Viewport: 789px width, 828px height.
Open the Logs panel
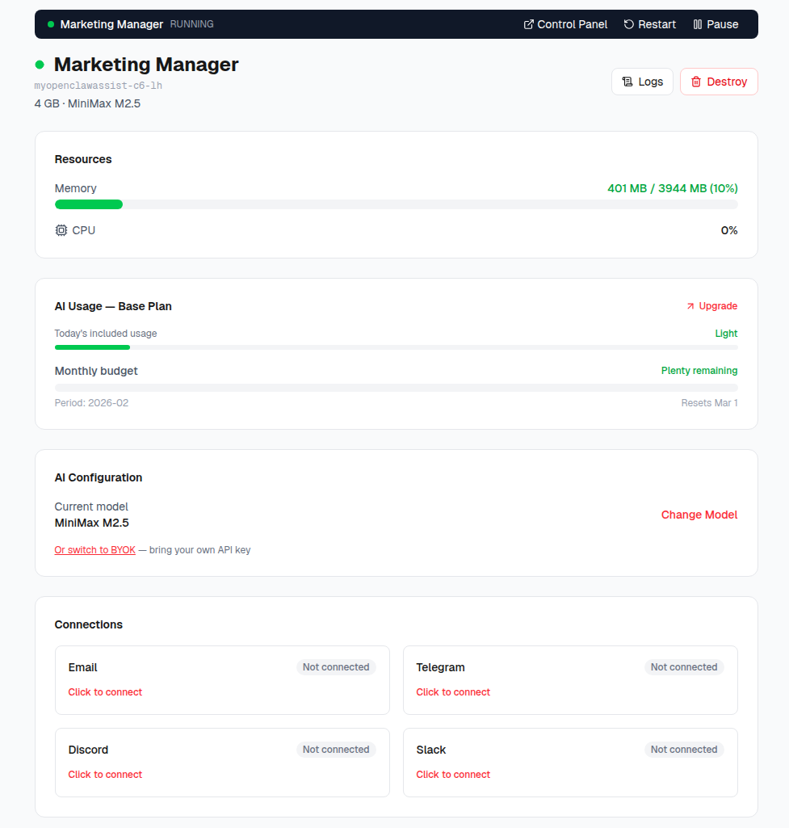642,82
